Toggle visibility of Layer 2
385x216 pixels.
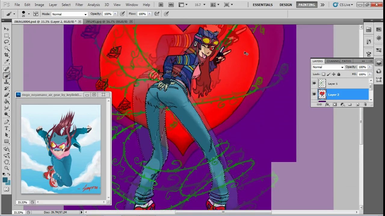(x=314, y=94)
